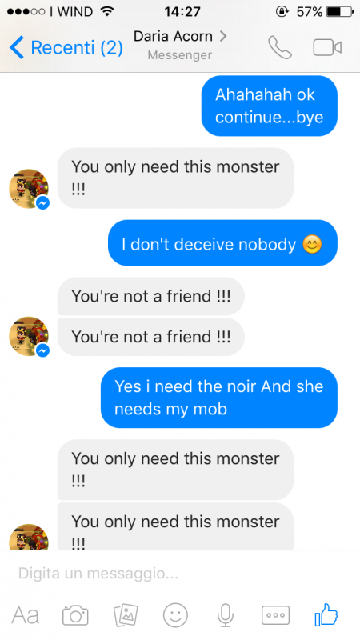
Task: Open the more options three-dots icon
Action: click(275, 615)
